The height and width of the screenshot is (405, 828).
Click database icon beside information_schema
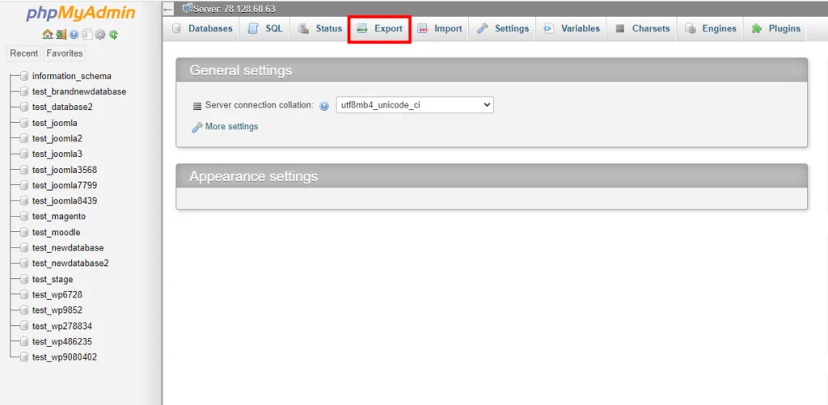click(x=23, y=76)
